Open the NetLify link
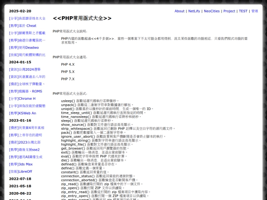This screenshot has width=267, height=200. [194, 11]
